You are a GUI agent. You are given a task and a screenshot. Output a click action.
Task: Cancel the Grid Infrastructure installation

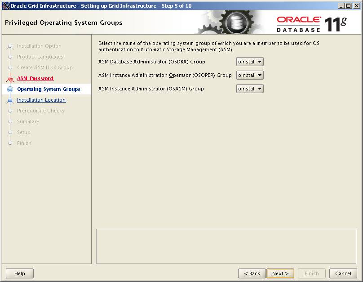coord(343,273)
